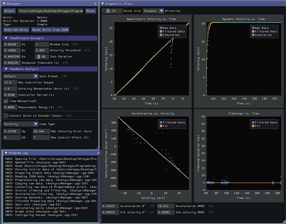The image size is (286, 224).
Task: Click the Velocity Threshold help (?) icon
Action: pyautogui.click(x=87, y=51)
